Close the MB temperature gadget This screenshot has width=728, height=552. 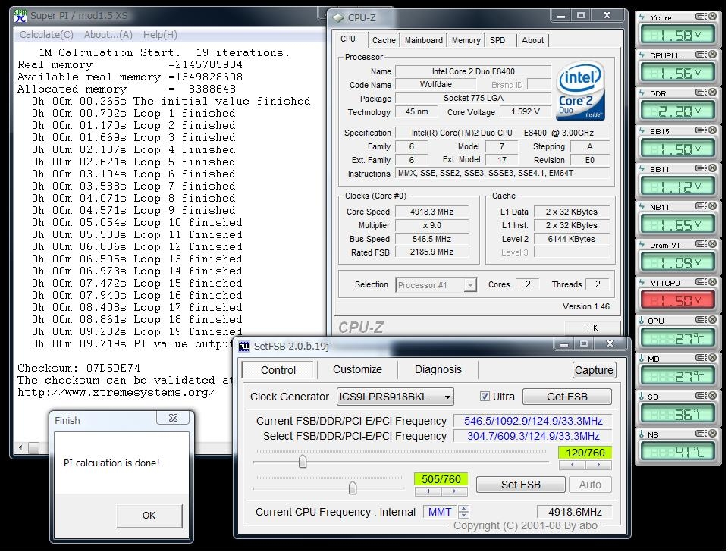[x=712, y=358]
